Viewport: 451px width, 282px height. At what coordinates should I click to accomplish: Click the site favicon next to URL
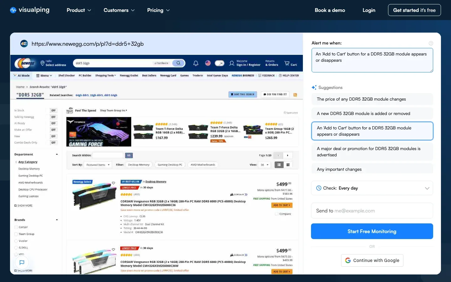(24, 44)
